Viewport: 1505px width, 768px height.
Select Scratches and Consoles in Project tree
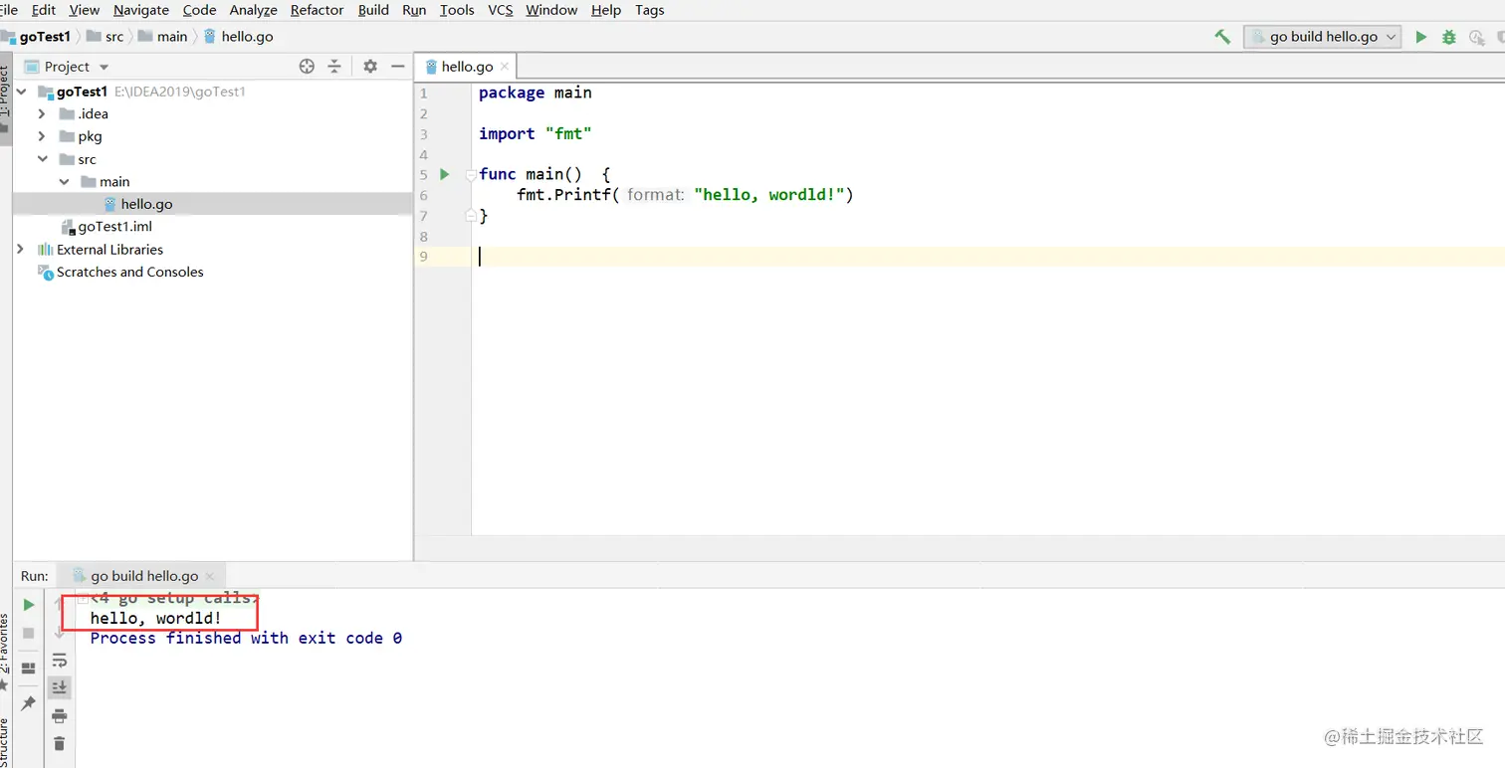point(129,272)
